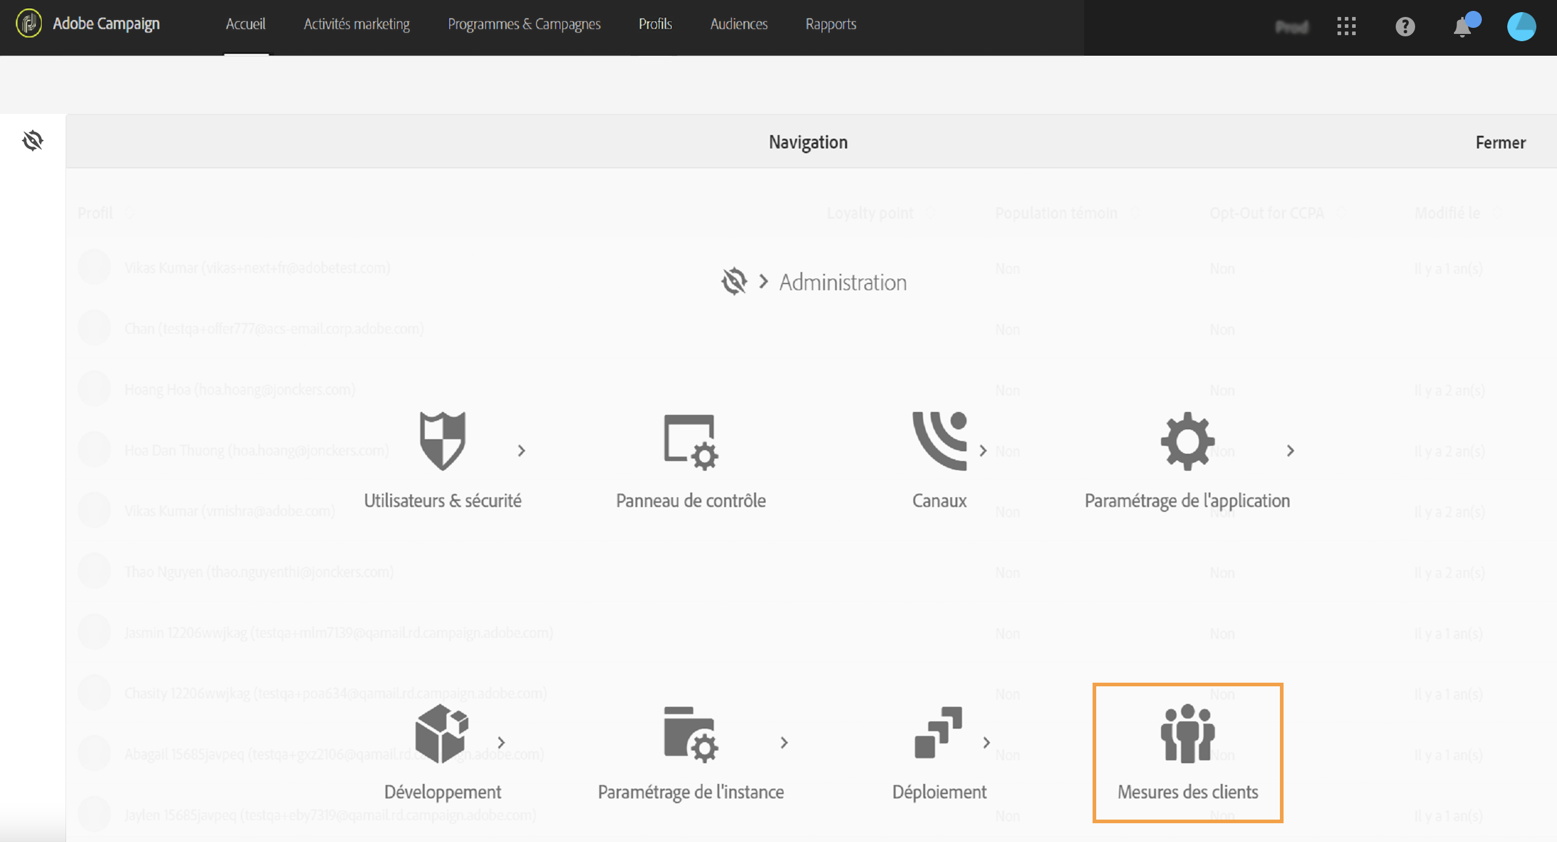
Task: Open the help question mark icon
Action: point(1405,27)
